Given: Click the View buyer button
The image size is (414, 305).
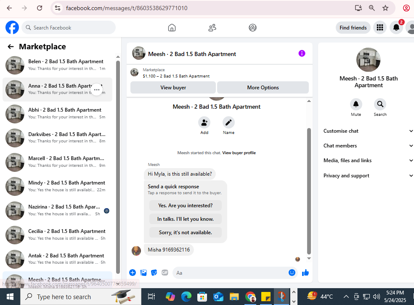Looking at the screenshot, I should [x=173, y=88].
